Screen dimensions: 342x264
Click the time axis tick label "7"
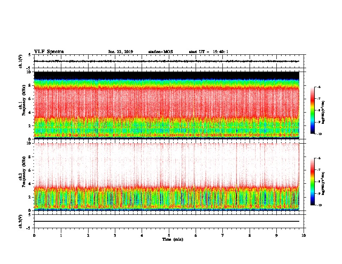(x=223, y=236)
